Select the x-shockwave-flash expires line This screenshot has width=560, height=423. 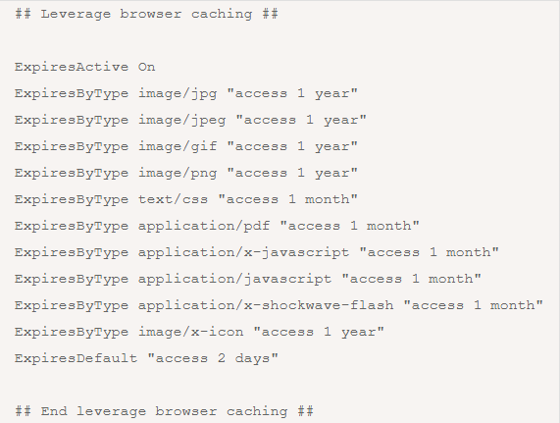279,305
